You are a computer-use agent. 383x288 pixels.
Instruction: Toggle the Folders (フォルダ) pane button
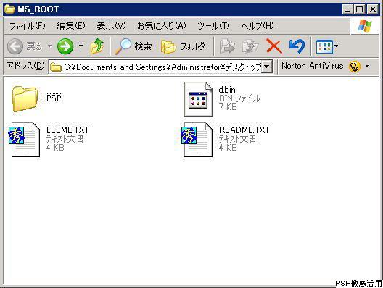184,46
